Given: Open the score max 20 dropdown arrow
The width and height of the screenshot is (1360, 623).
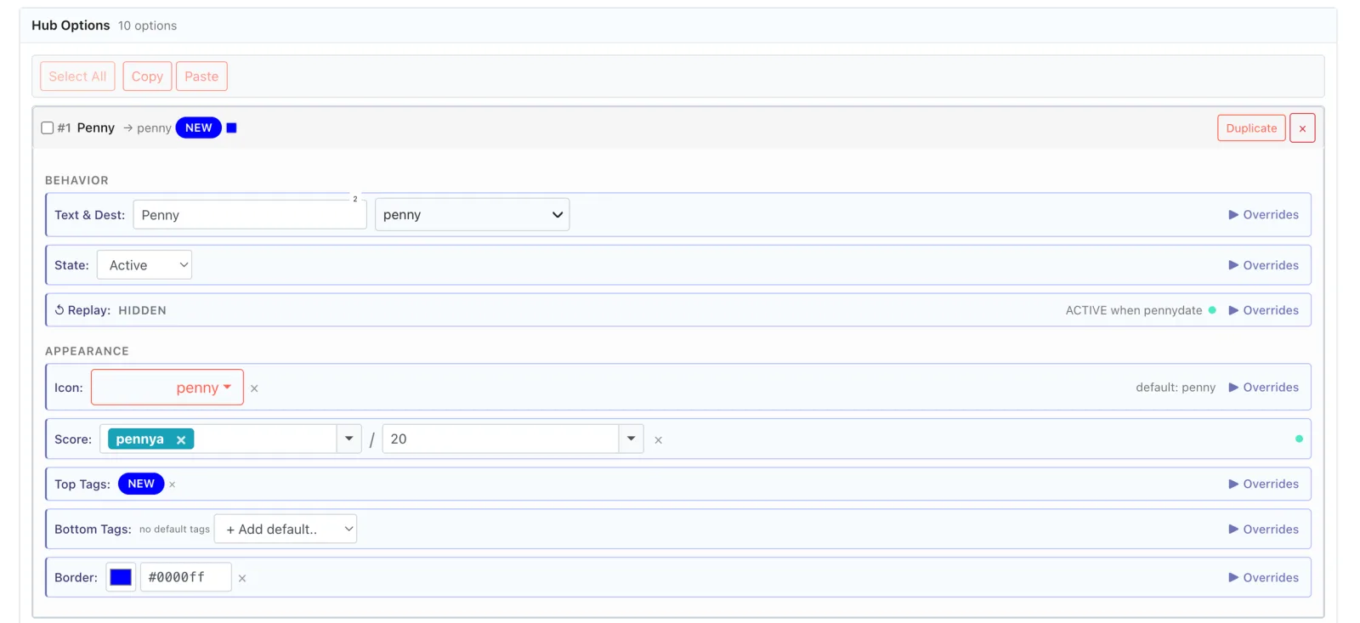Looking at the screenshot, I should [631, 439].
